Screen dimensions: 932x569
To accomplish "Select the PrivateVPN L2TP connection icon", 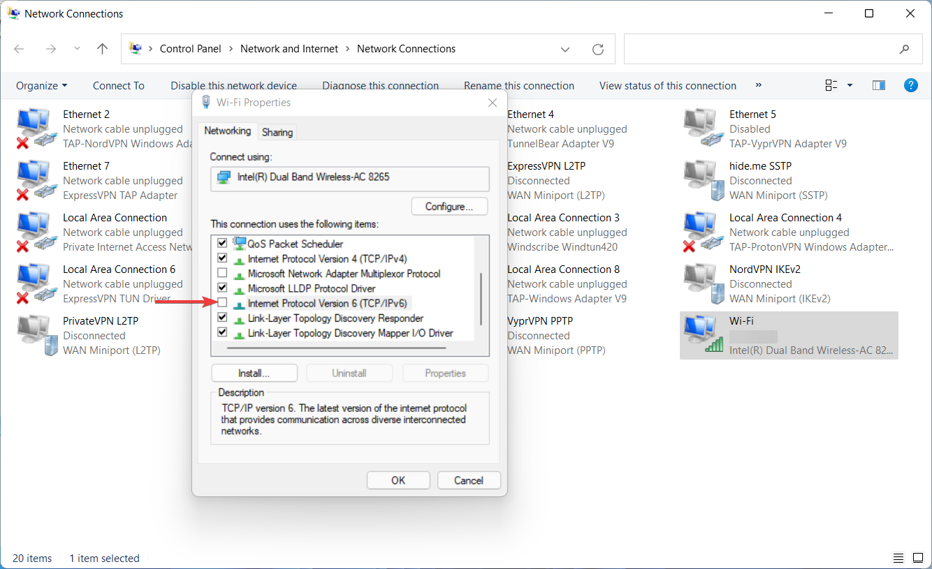I will click(x=35, y=336).
